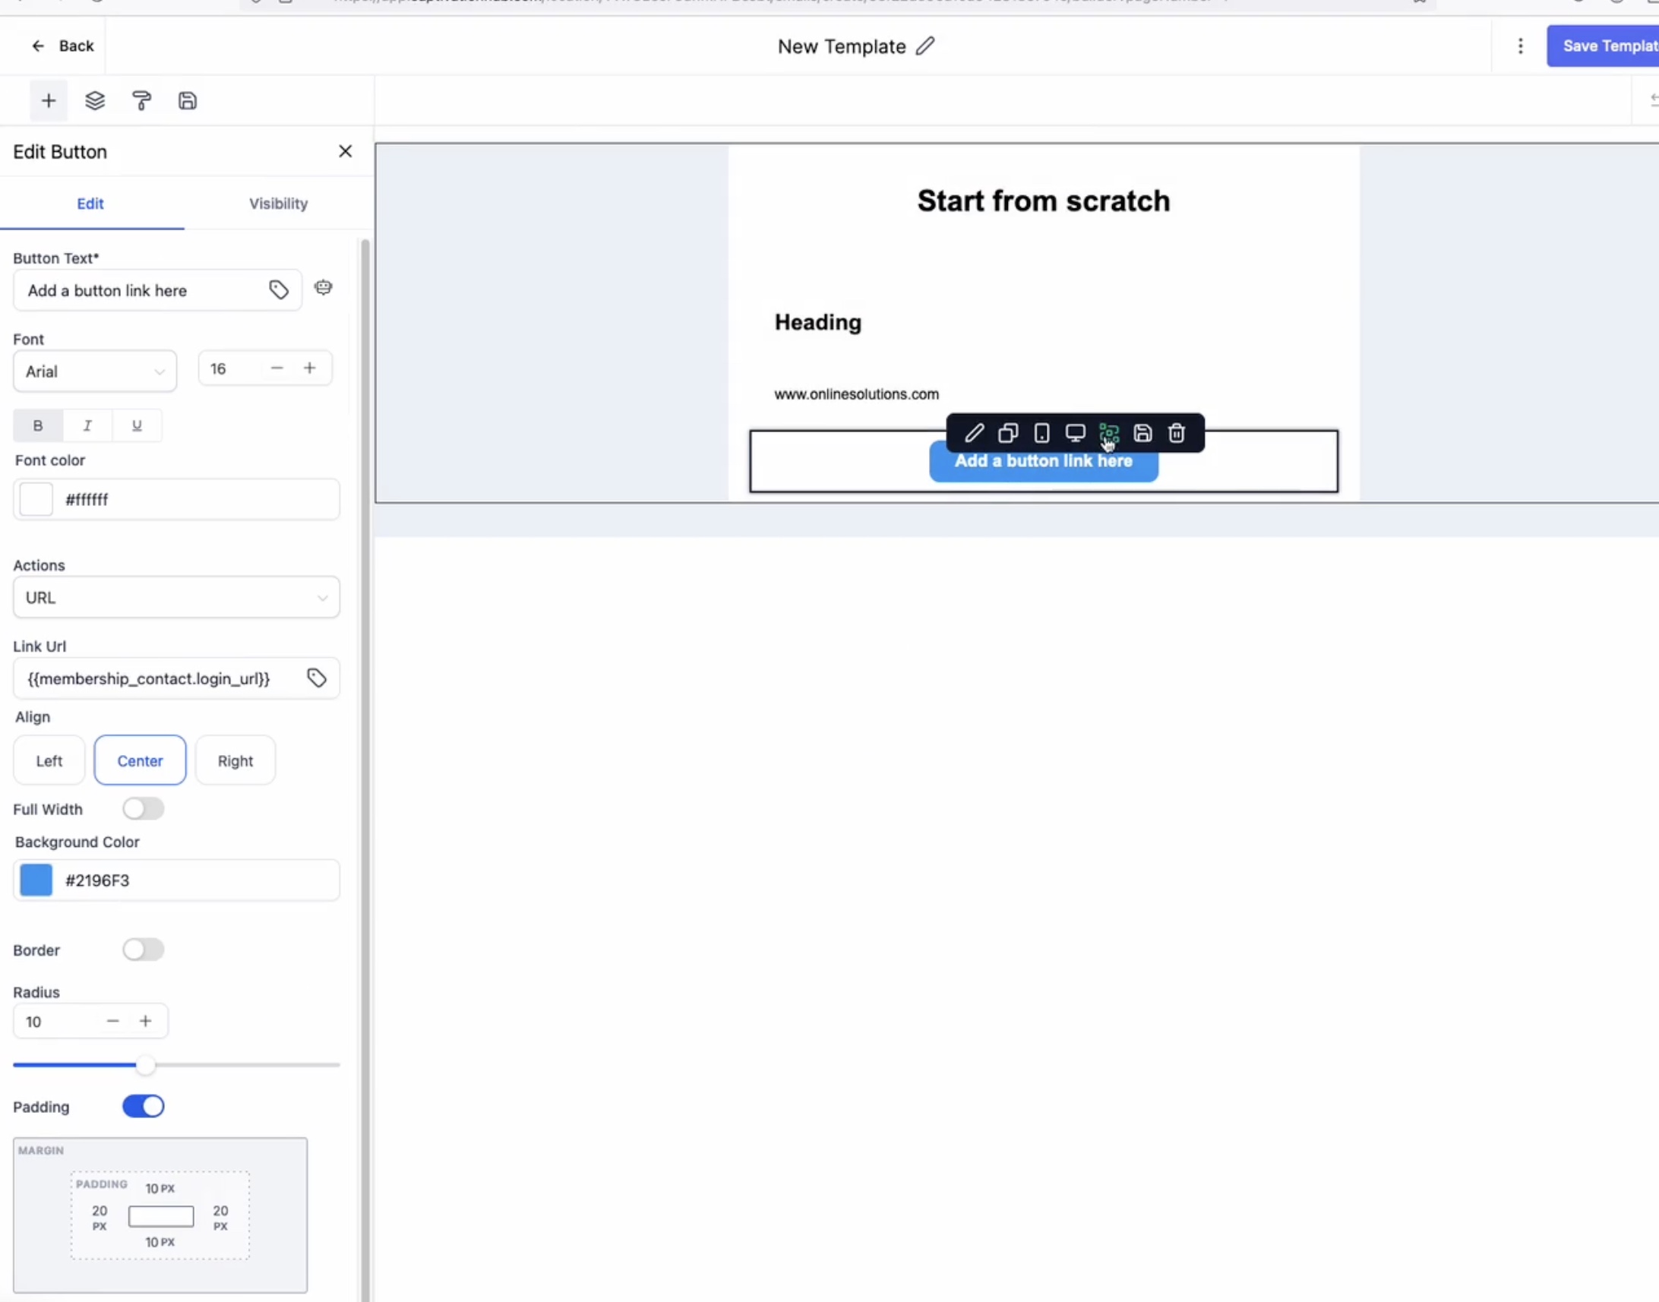Align the button to the Right

235,760
